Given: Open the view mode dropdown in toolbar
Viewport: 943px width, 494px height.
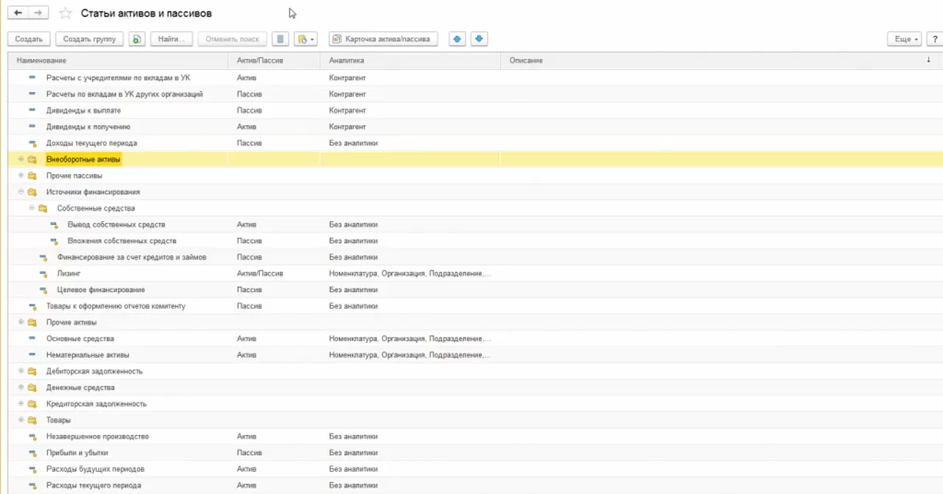Looking at the screenshot, I should click(305, 39).
